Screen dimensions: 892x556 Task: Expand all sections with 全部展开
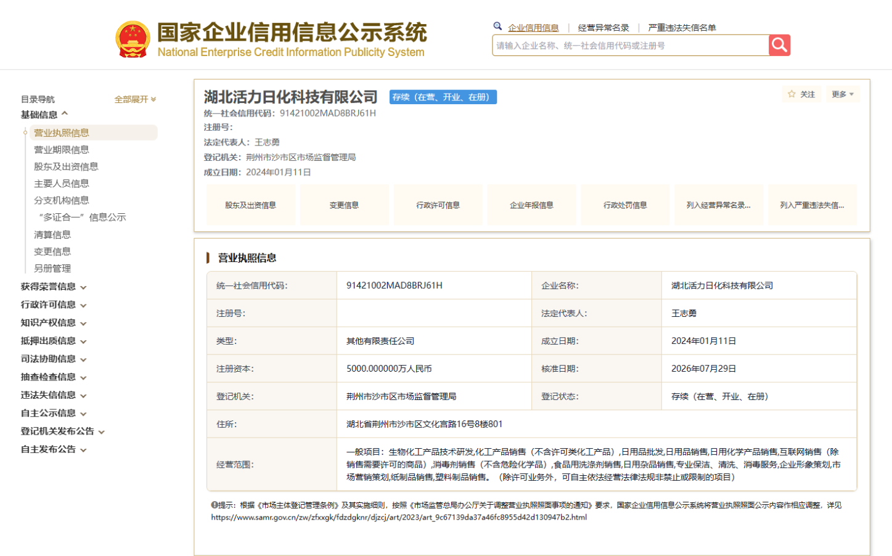coord(135,99)
